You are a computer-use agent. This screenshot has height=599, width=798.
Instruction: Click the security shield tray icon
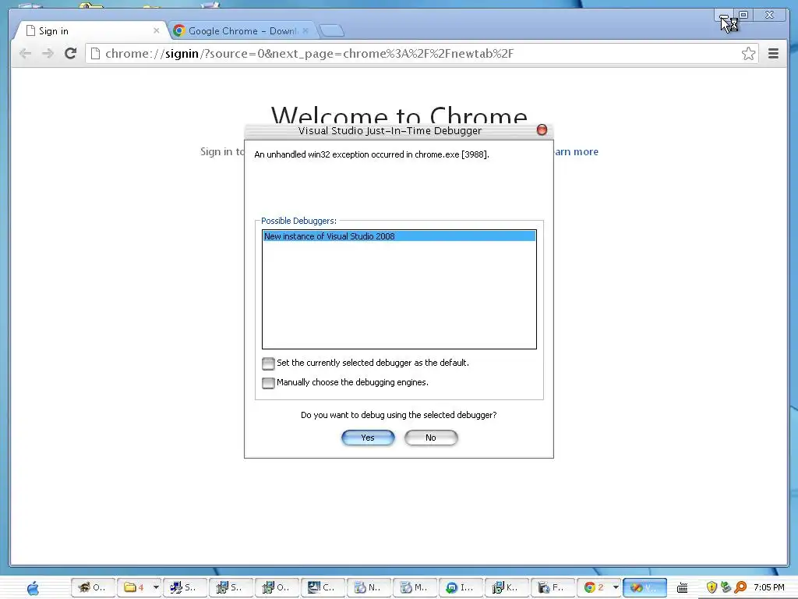711,588
